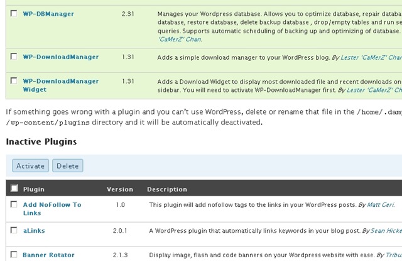Tick the WP-DBManager checkbox
The height and width of the screenshot is (261, 402).
[14, 13]
